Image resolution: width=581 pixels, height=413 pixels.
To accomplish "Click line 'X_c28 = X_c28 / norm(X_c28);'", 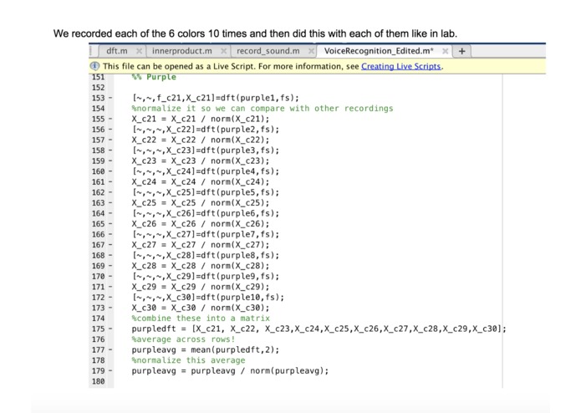I will tap(201, 266).
